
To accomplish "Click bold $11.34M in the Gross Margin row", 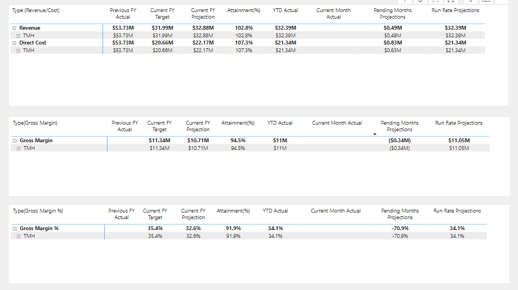I will click(x=160, y=141).
